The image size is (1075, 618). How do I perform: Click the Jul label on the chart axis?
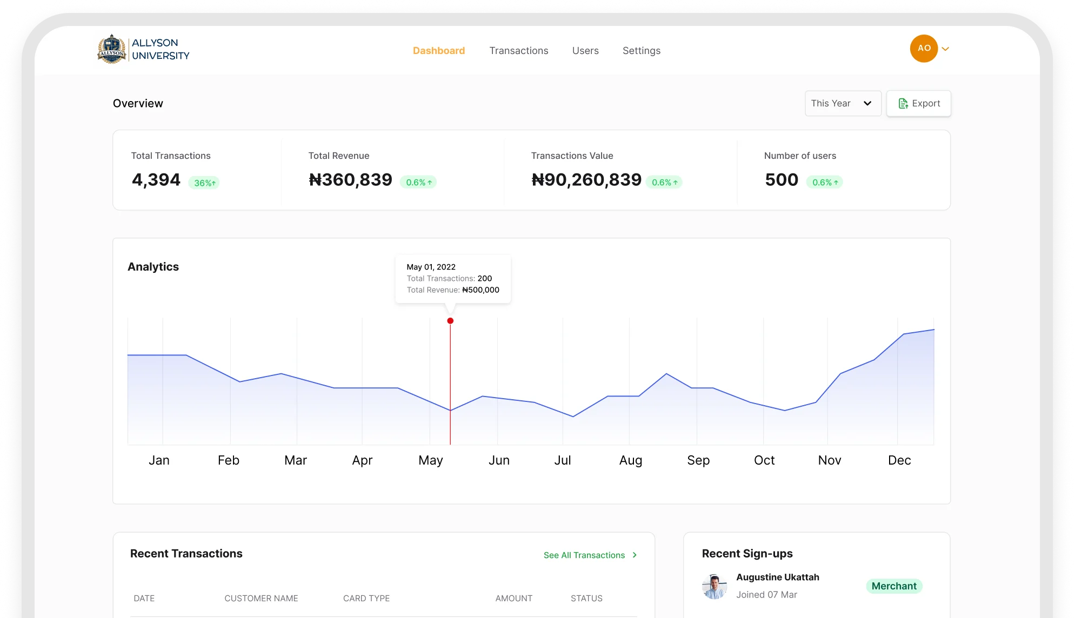tap(562, 460)
